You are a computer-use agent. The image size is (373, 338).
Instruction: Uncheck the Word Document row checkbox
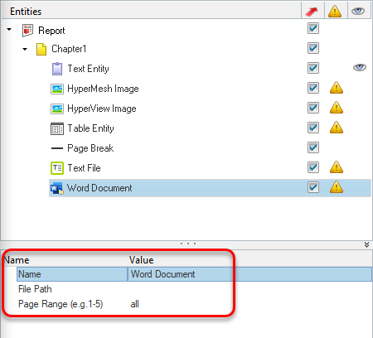[313, 187]
